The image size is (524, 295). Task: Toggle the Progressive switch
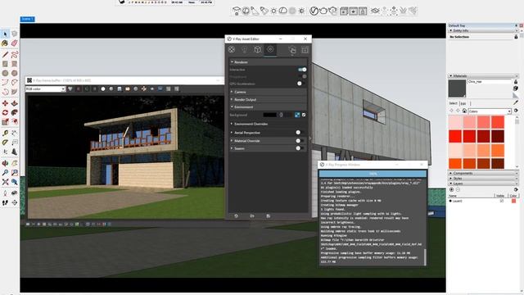[x=302, y=76]
